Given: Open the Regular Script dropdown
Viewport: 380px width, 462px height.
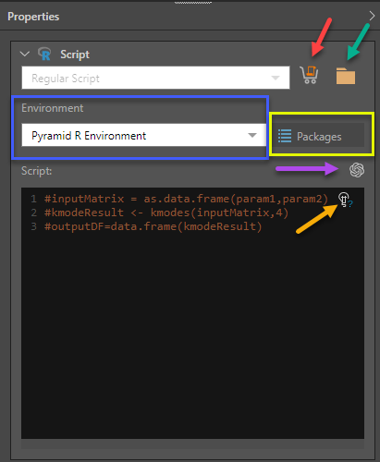Looking at the screenshot, I should pos(155,78).
